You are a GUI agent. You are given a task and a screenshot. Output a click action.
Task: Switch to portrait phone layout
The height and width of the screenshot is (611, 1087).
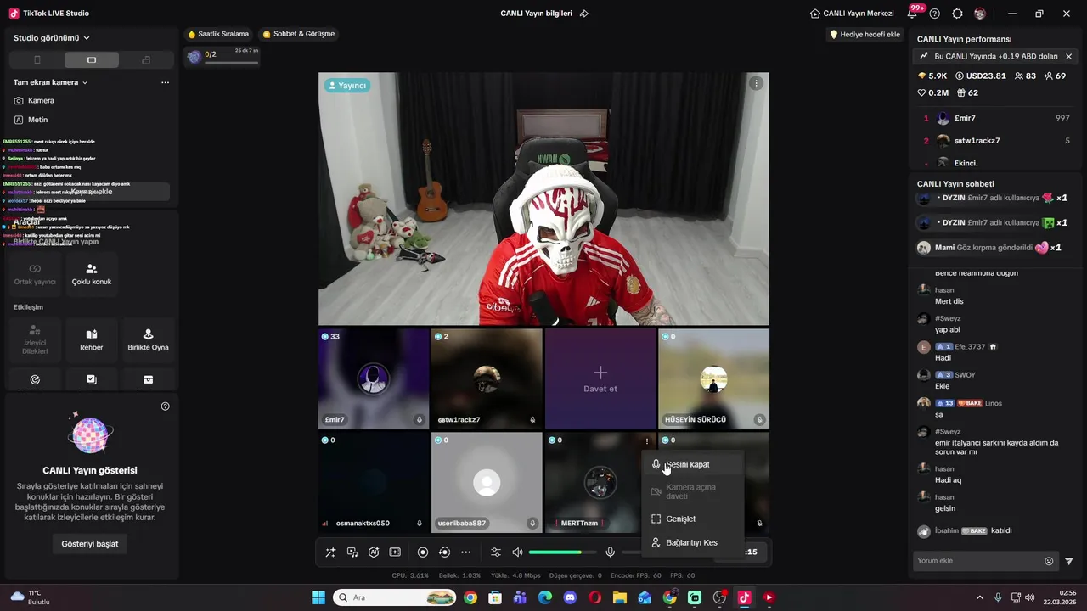click(37, 60)
